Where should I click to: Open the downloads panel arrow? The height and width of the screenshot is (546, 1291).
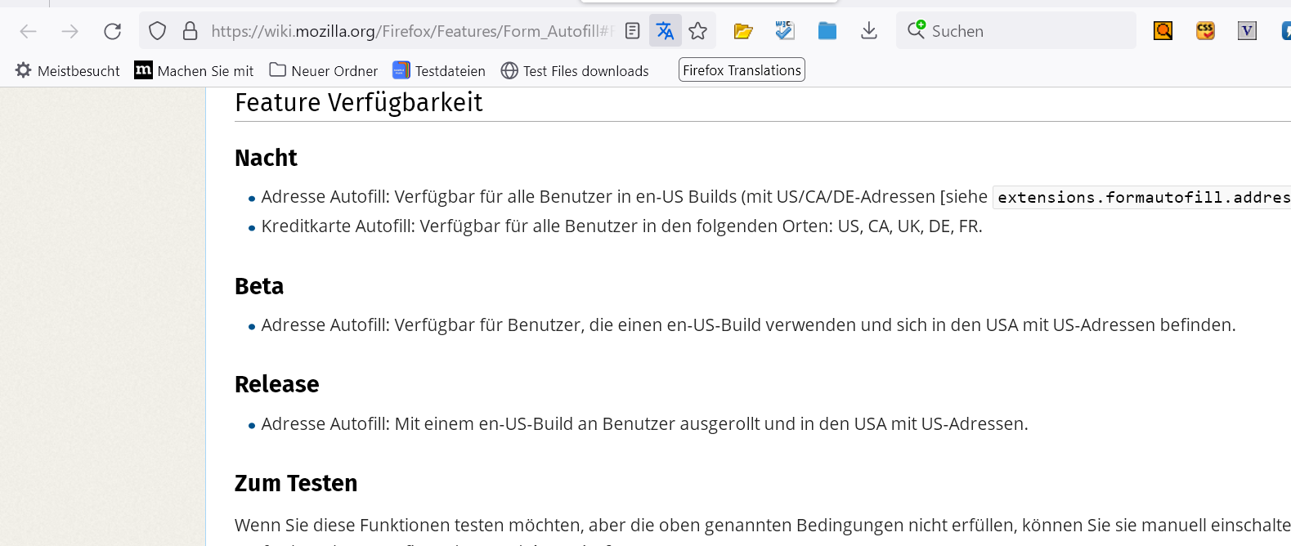(869, 31)
